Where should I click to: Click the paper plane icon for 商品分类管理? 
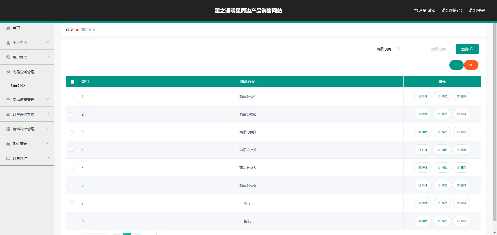click(8, 72)
